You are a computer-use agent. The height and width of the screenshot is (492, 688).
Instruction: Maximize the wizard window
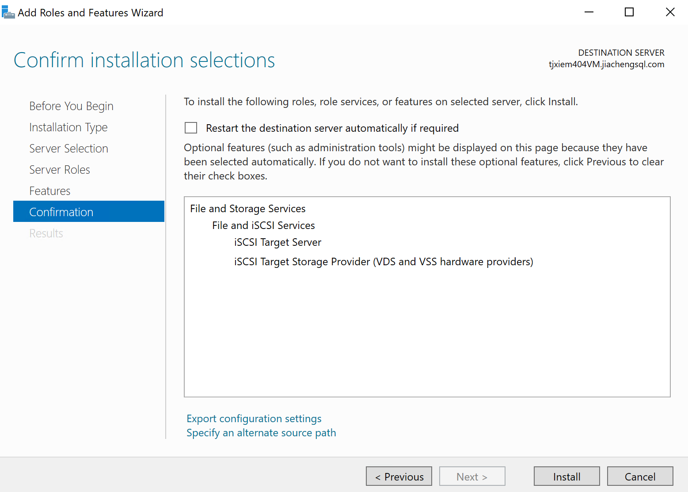629,12
